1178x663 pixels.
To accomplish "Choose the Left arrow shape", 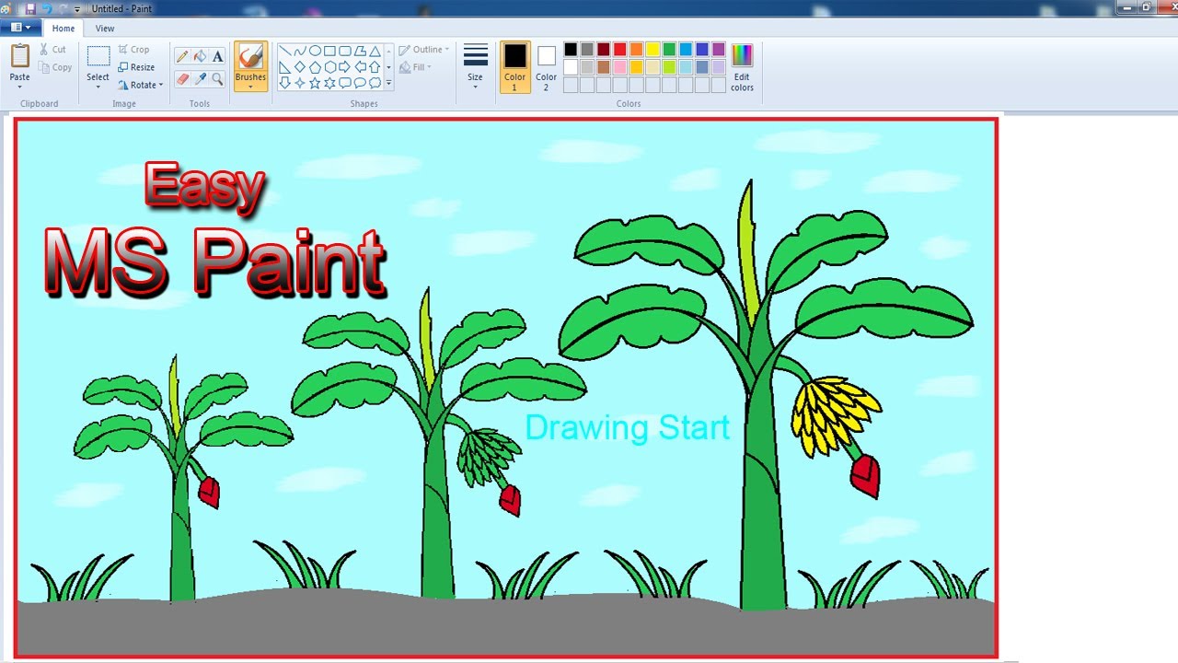I will [360, 67].
